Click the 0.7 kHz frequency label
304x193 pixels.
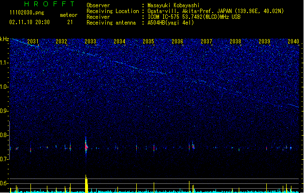click(x=4, y=159)
